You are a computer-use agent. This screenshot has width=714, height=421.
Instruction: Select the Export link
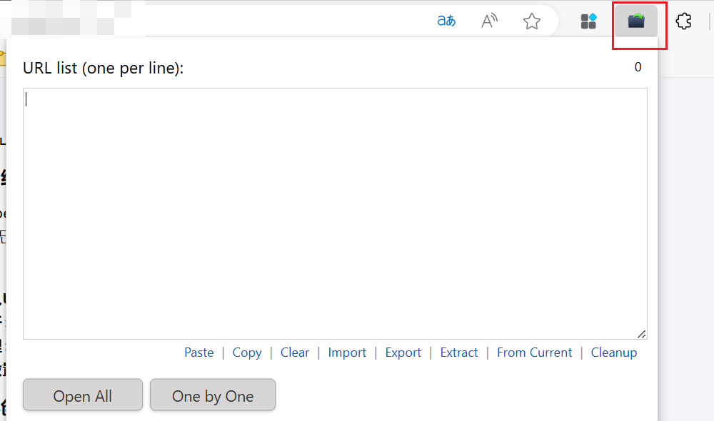[403, 352]
